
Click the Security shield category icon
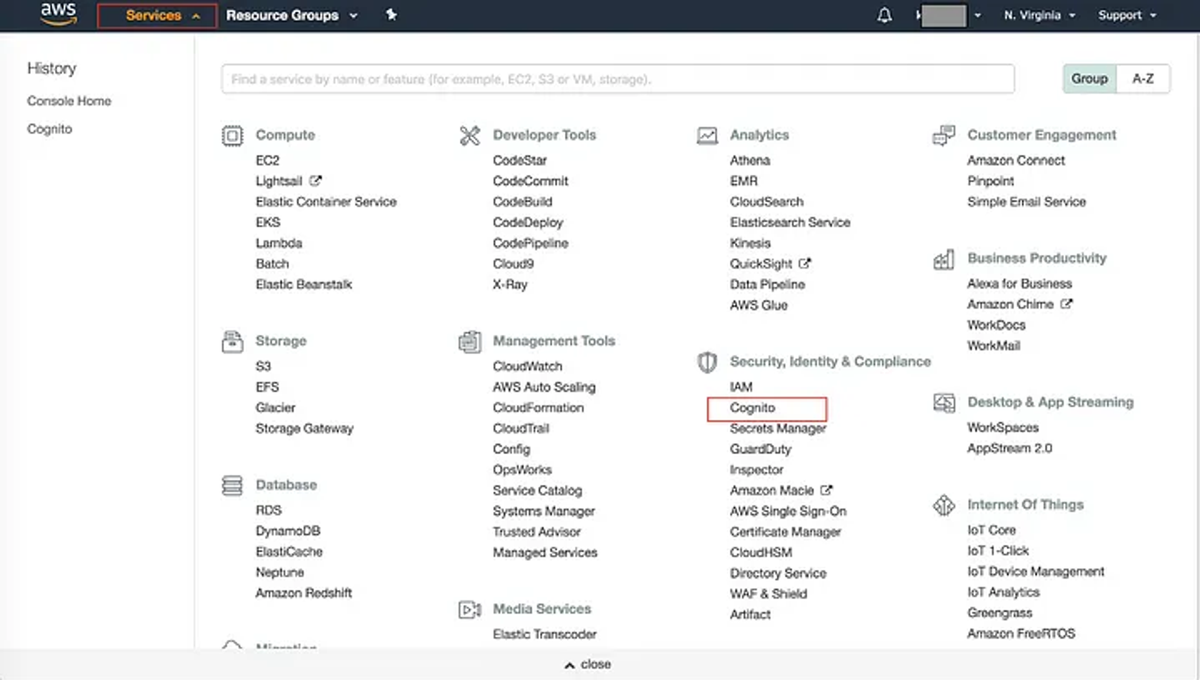click(707, 362)
